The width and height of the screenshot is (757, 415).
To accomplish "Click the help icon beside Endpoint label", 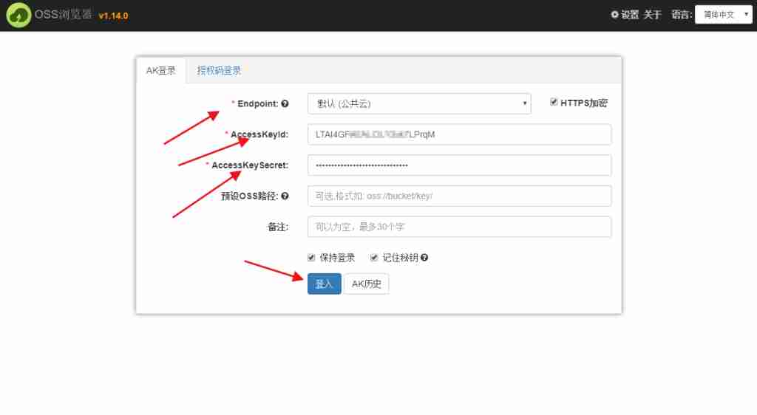I will pyautogui.click(x=285, y=104).
